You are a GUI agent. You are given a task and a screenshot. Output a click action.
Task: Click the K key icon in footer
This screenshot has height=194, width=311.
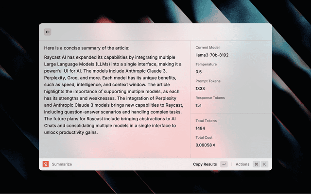[265, 164]
